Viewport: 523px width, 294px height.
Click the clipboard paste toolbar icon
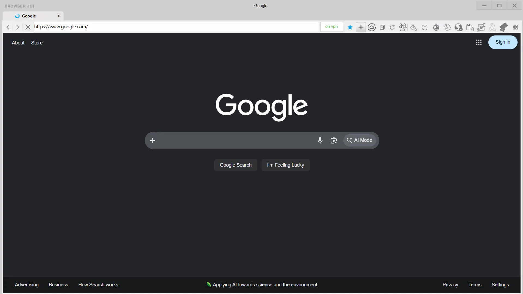click(x=470, y=27)
